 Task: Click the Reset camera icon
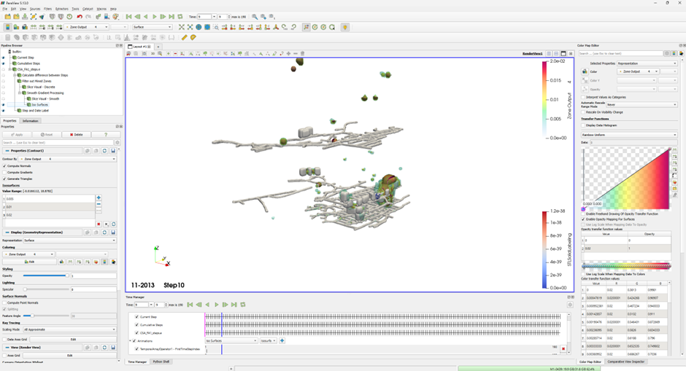182,27
